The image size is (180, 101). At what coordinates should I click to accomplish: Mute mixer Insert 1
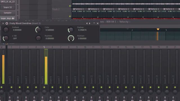click(x=12, y=87)
